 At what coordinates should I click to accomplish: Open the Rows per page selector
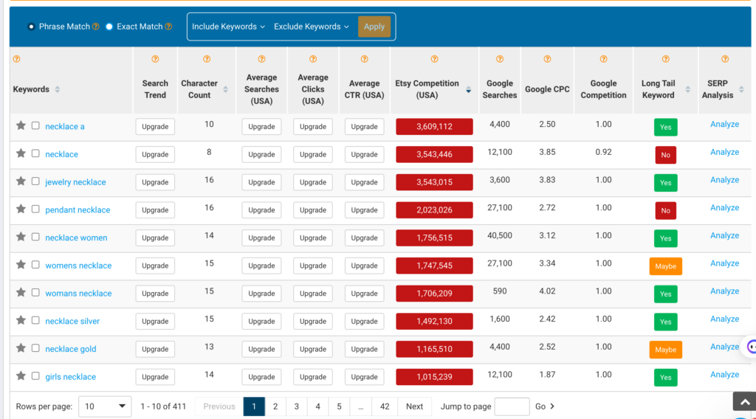point(105,406)
